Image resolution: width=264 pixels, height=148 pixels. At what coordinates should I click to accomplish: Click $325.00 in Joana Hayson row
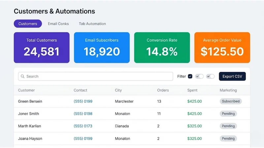point(194,138)
